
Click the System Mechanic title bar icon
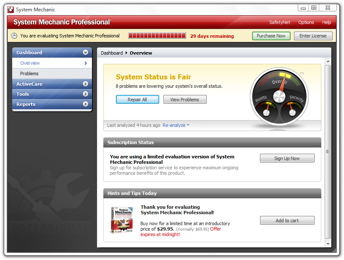point(11,10)
